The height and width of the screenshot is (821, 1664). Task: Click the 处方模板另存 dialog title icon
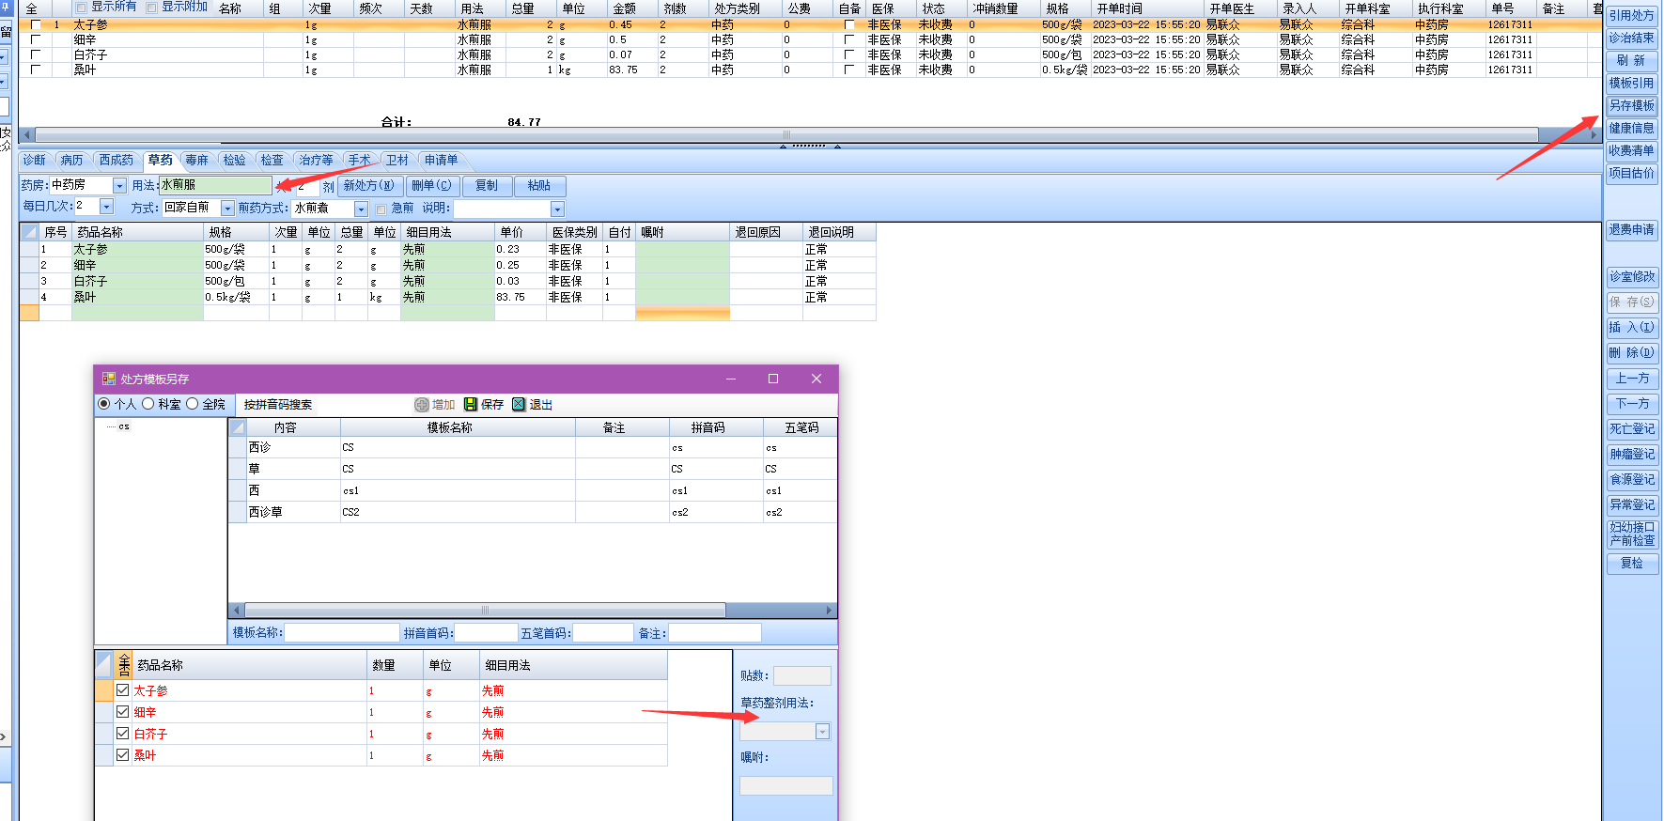click(x=109, y=379)
